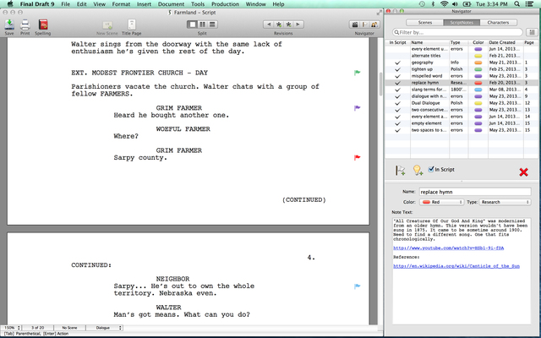
Task: Click red flag beside Sarpy county
Action: (x=357, y=158)
